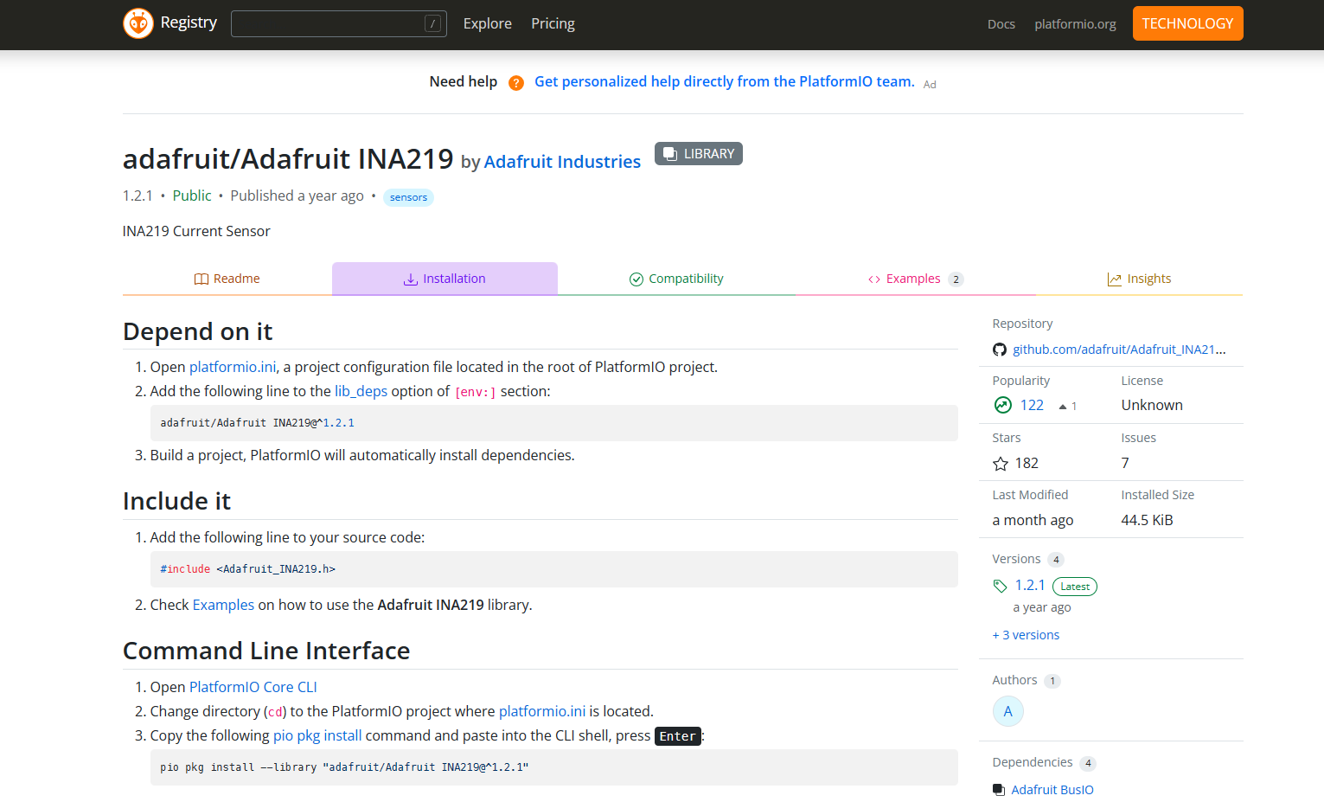
Task: Click the Registry title text
Action: 189,22
